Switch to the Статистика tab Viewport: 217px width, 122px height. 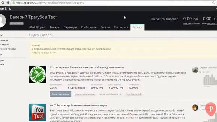tap(121, 27)
